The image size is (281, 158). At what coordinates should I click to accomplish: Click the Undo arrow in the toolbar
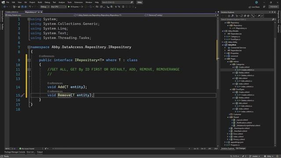click(x=30, y=7)
